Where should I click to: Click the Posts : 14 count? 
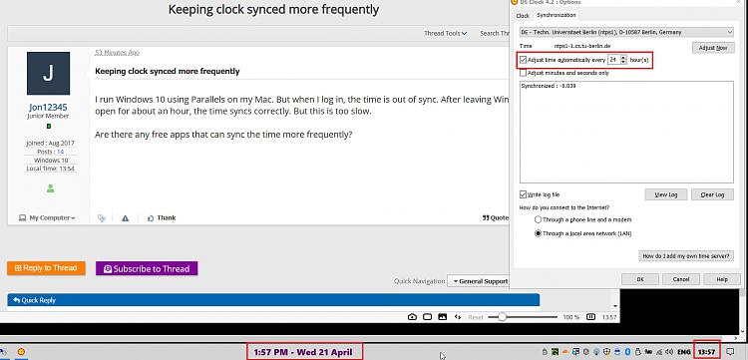(x=50, y=152)
